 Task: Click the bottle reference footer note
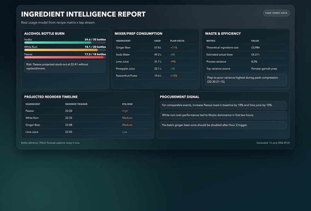click(51, 143)
